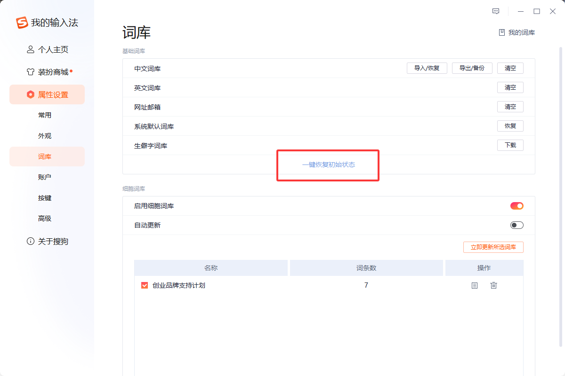Click the 立即更新所选词库 button
Screen dimensions: 565x376
(493, 247)
